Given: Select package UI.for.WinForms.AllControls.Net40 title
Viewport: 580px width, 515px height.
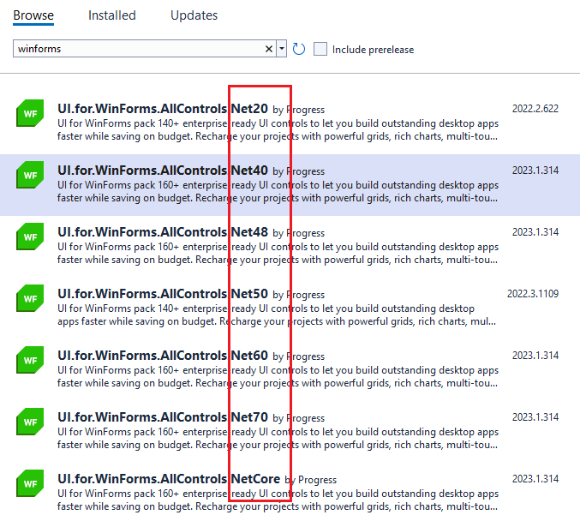Looking at the screenshot, I should click(163, 171).
